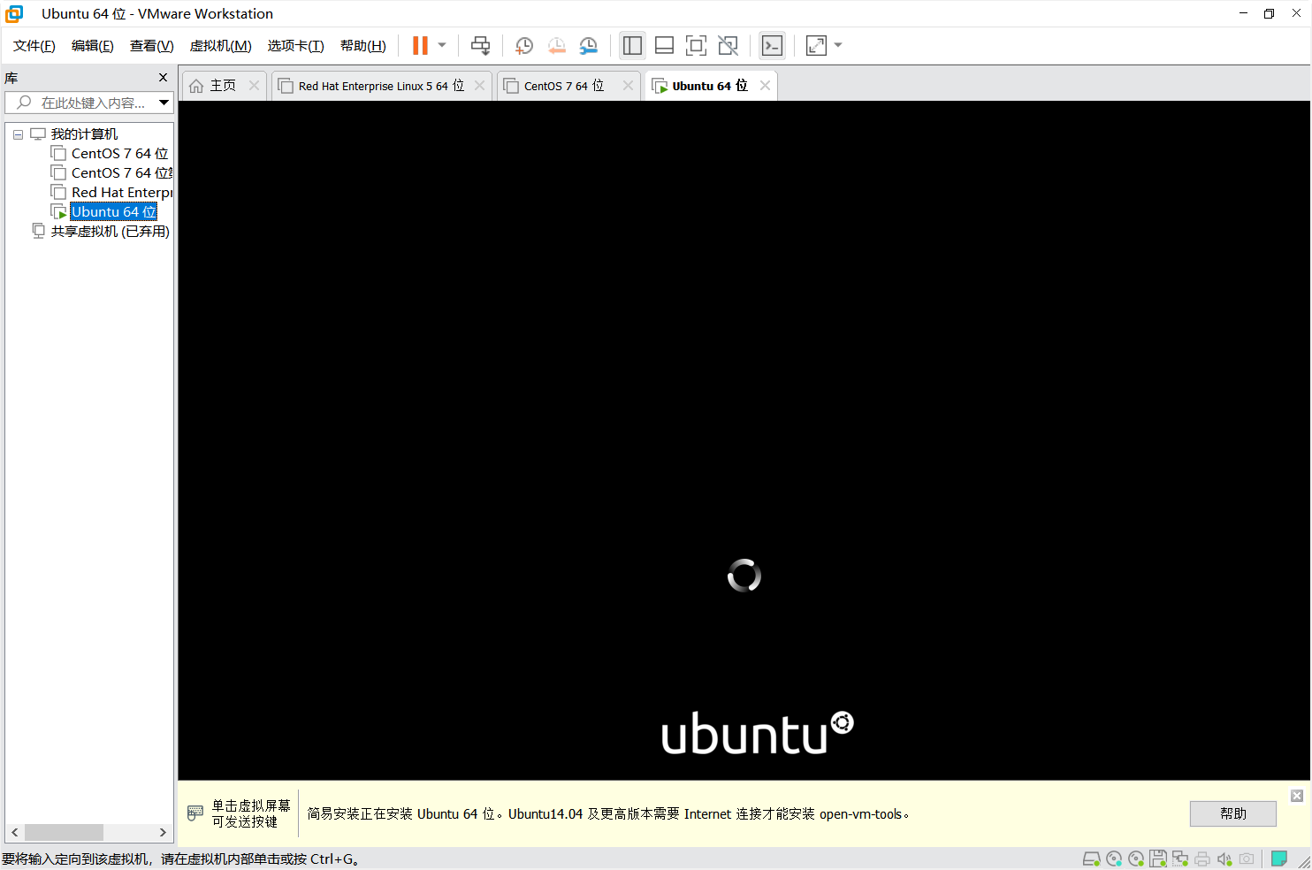This screenshot has width=1312, height=870.
Task: Open the snapshot manager
Action: (x=588, y=45)
